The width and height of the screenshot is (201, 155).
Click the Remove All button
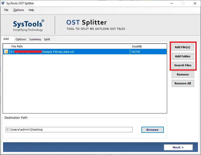click(183, 83)
